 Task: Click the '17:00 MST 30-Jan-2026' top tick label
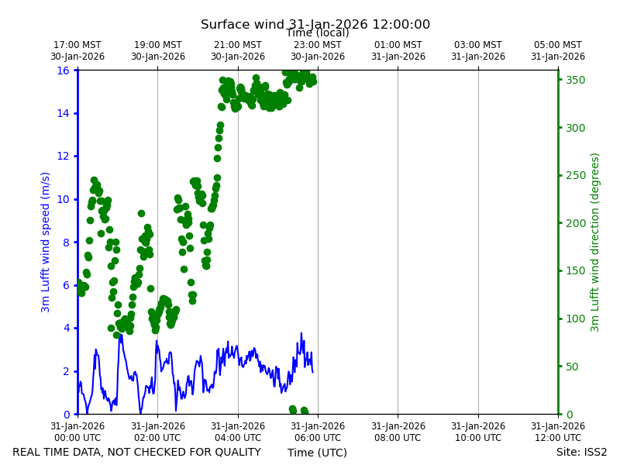click(x=77, y=50)
